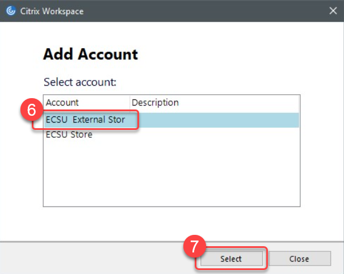Confirm with the Select button
The height and width of the screenshot is (274, 344).
(231, 259)
